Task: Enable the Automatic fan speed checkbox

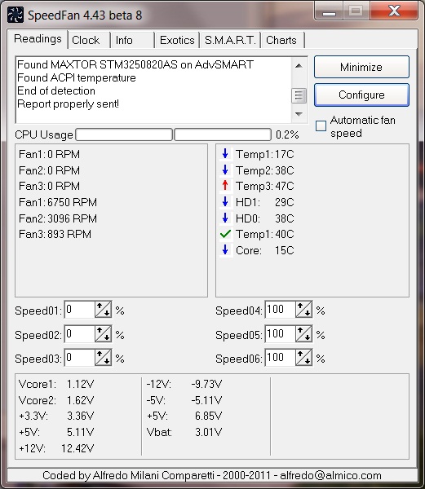Action: click(x=321, y=126)
